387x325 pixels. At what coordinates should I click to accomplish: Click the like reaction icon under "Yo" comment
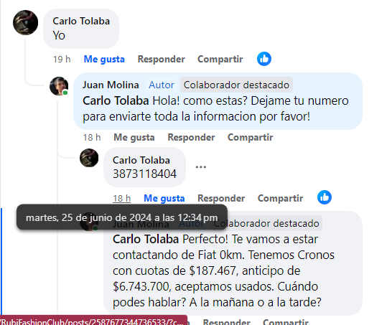coord(264,59)
